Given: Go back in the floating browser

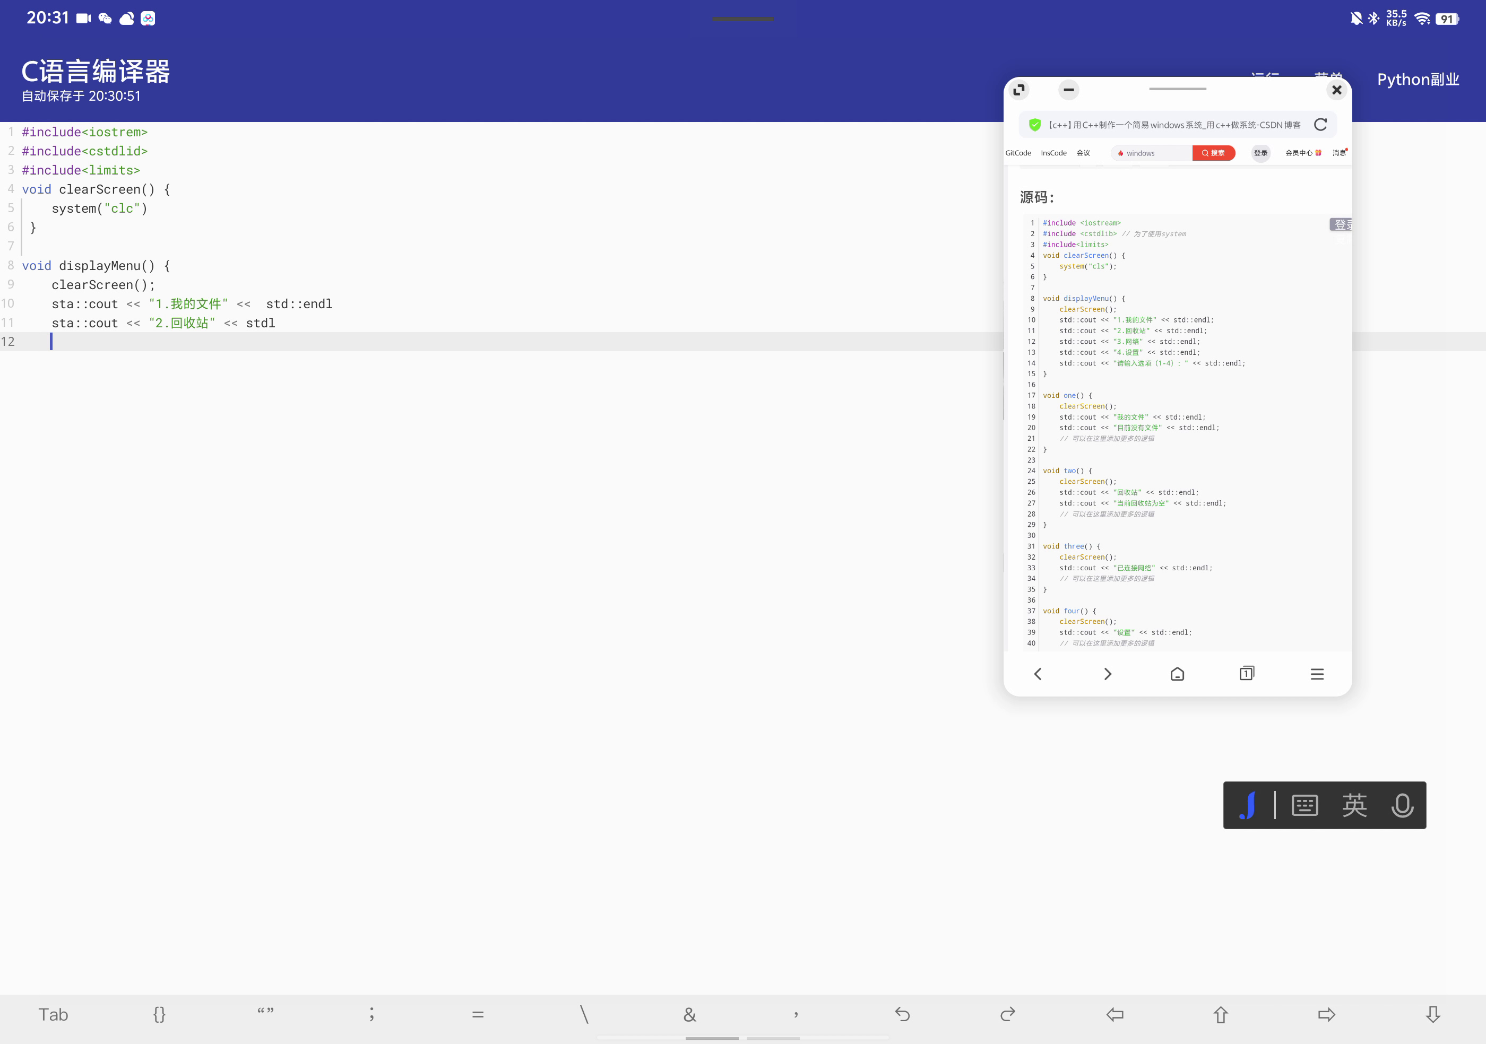Looking at the screenshot, I should 1038,674.
